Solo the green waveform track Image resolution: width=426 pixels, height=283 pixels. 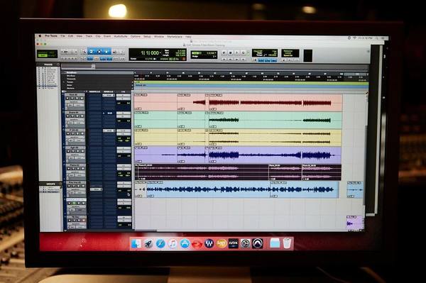tap(77, 116)
